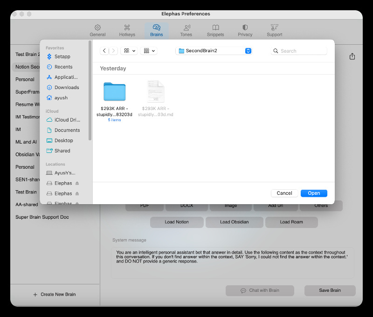373x317 pixels.
Task: Choose iCloud Drive in the sidebar
Action: point(67,120)
